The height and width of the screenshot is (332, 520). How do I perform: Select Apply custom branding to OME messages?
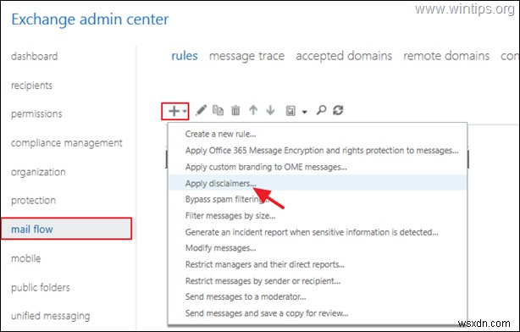[x=266, y=167]
